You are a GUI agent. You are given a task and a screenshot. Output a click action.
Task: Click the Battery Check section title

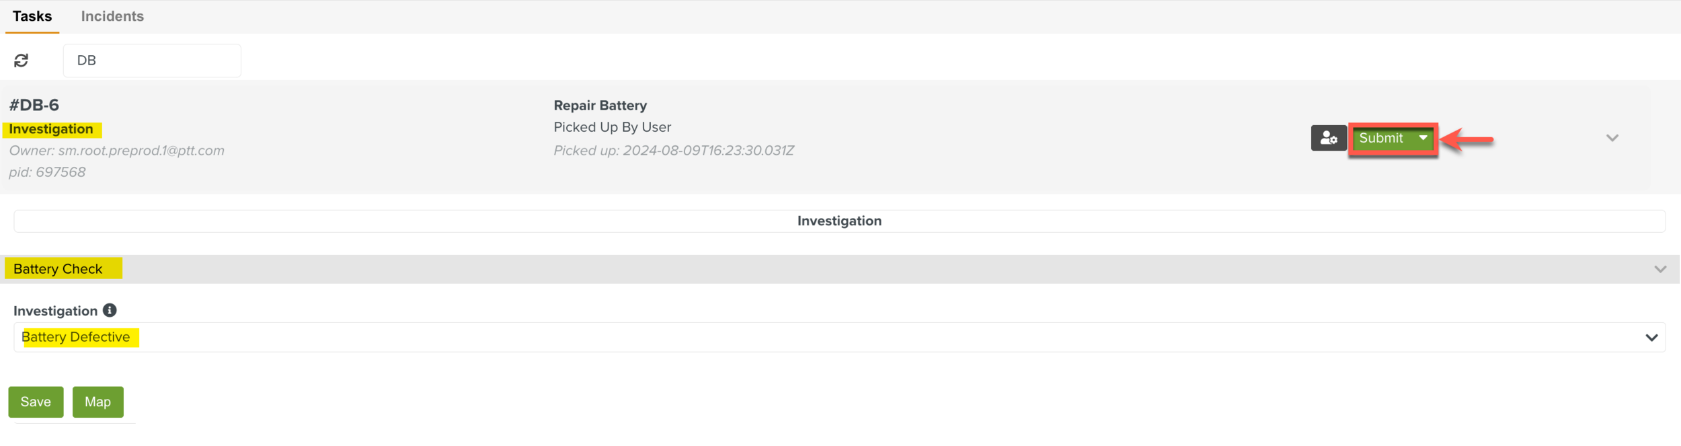[x=58, y=268]
